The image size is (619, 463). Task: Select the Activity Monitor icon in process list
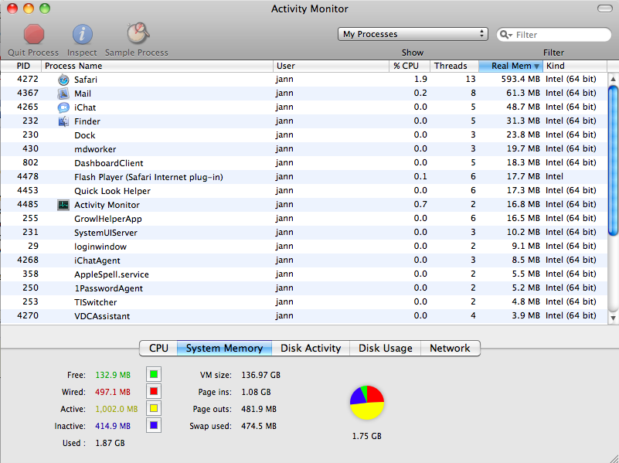point(63,205)
